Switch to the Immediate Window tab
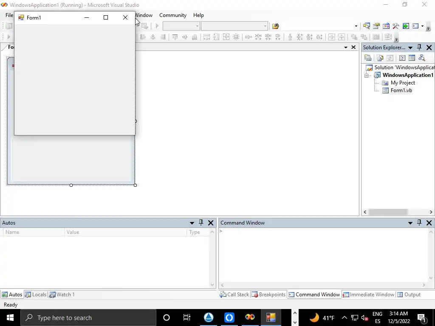435x326 pixels. tap(369, 295)
